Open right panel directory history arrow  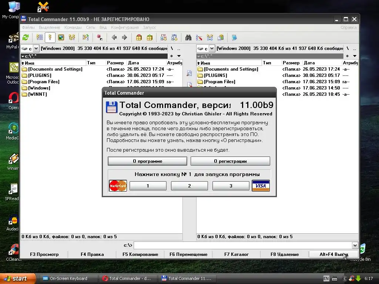(355, 56)
